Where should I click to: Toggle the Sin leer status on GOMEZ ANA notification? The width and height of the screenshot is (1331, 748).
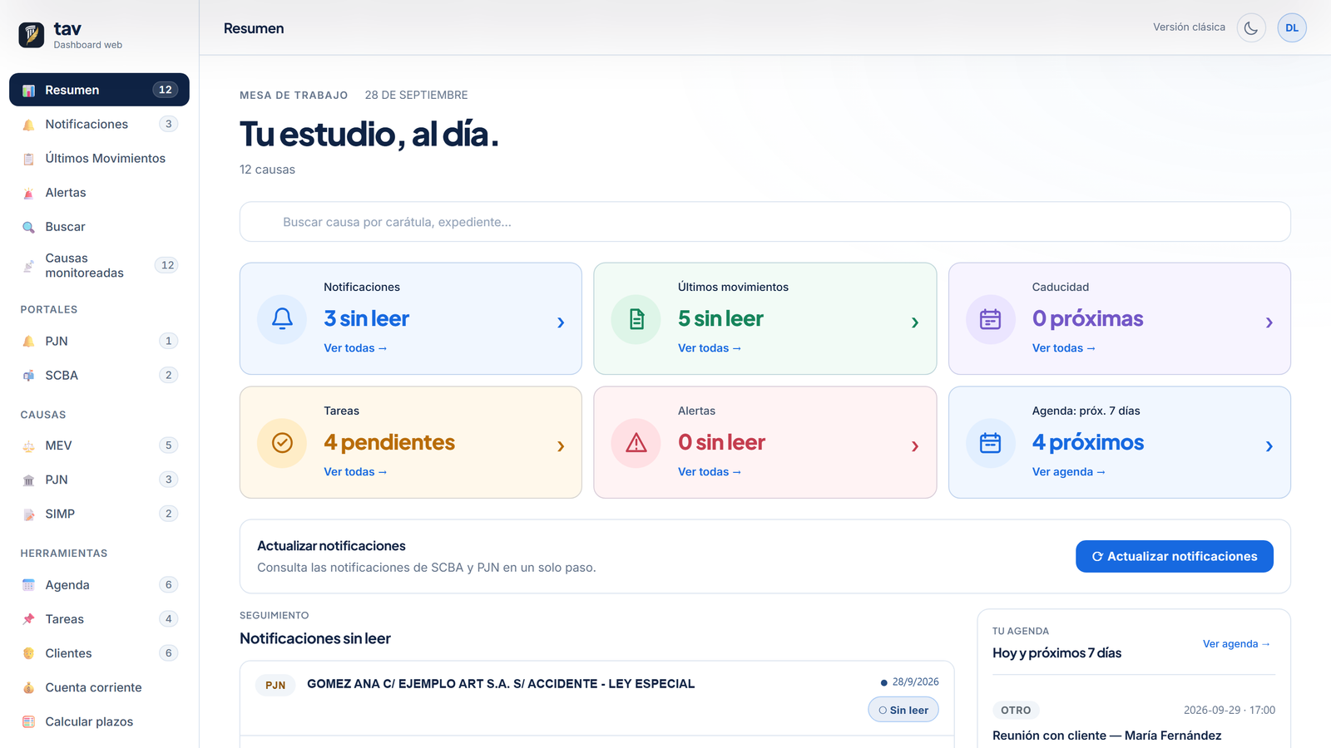click(x=903, y=710)
